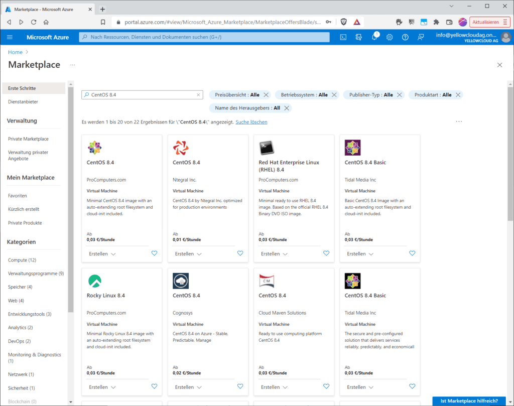Favorite the Rocky Linux 8.4 offer

point(155,386)
